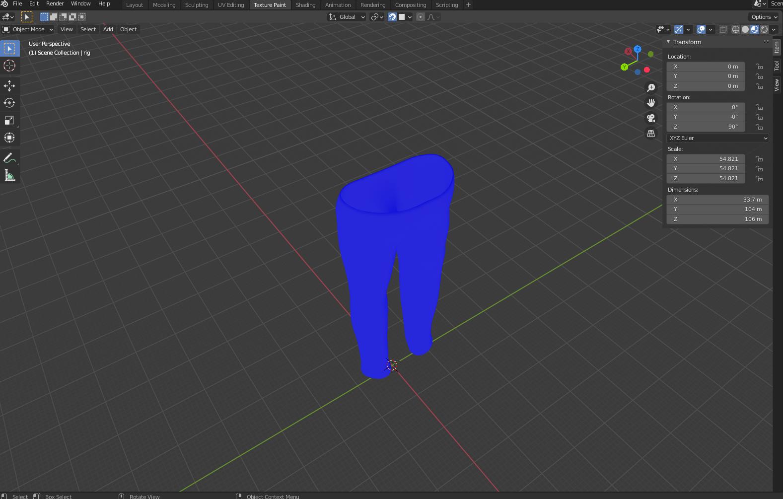Select the Select Box tool
Viewport: 783px width, 499px height.
[x=9, y=49]
